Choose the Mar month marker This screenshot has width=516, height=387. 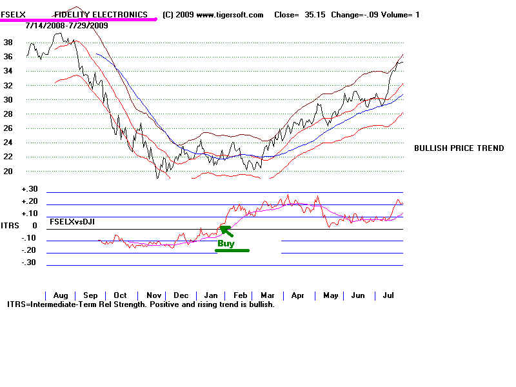point(267,295)
